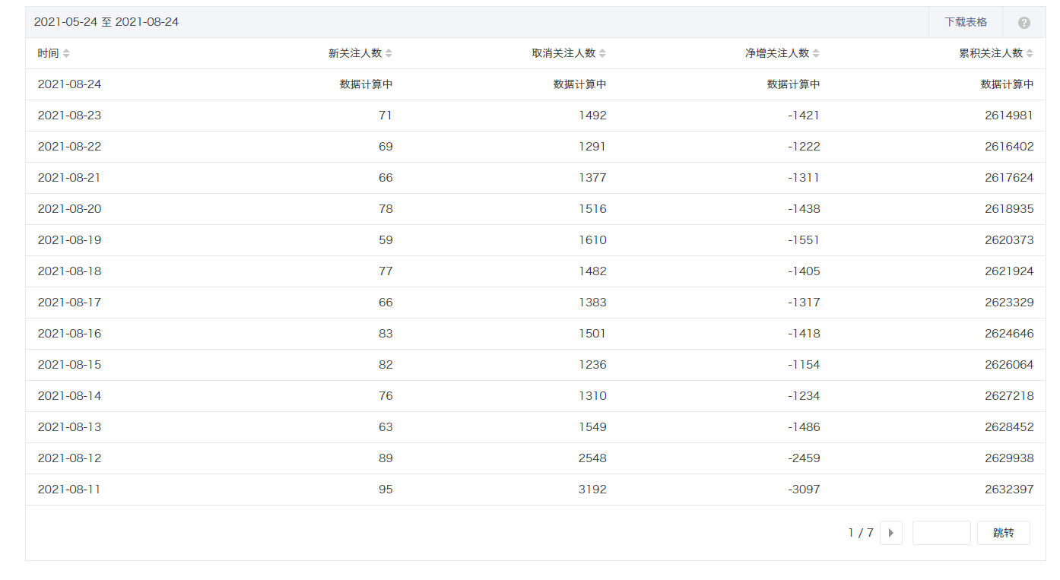Click the page indicator 1 / 7
1060x580 pixels.
[861, 533]
